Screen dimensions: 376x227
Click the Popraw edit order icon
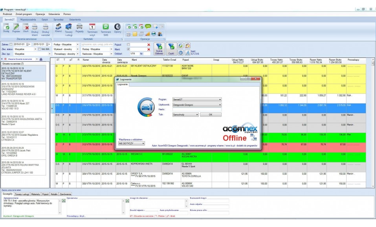tap(16, 28)
